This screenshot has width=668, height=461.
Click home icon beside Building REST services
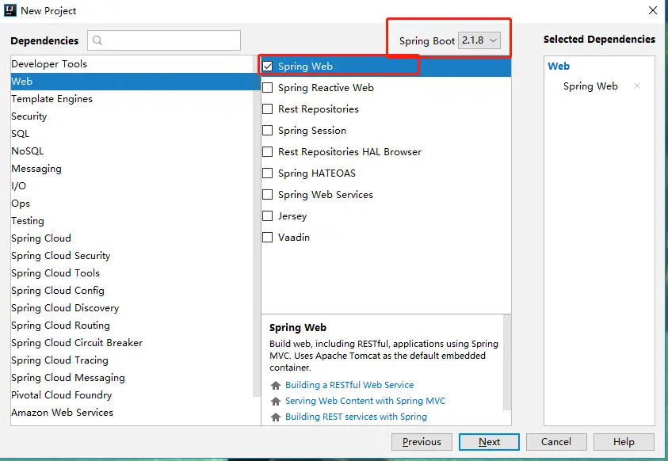point(276,417)
